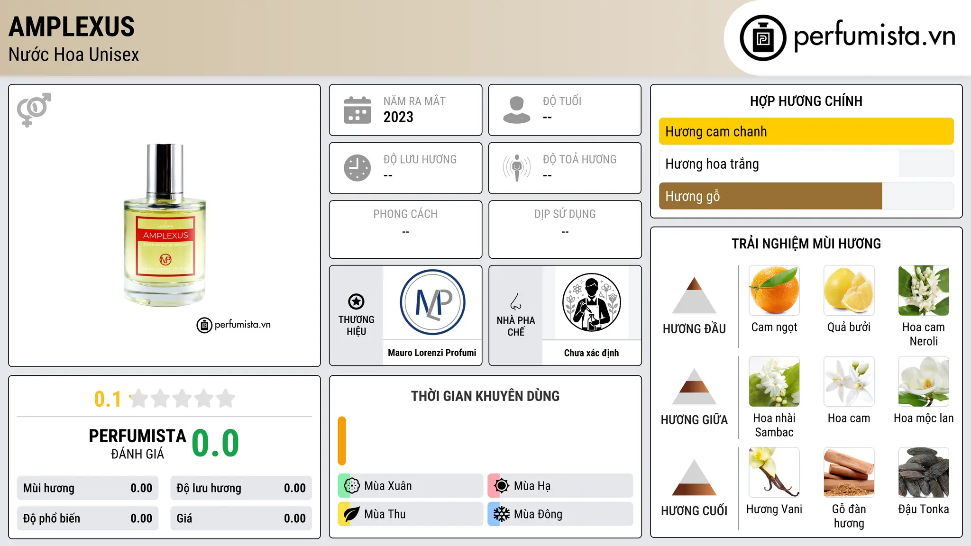Viewport: 971px width, 546px height.
Task: Select the Mùa Xuân season button
Action: [x=411, y=486]
